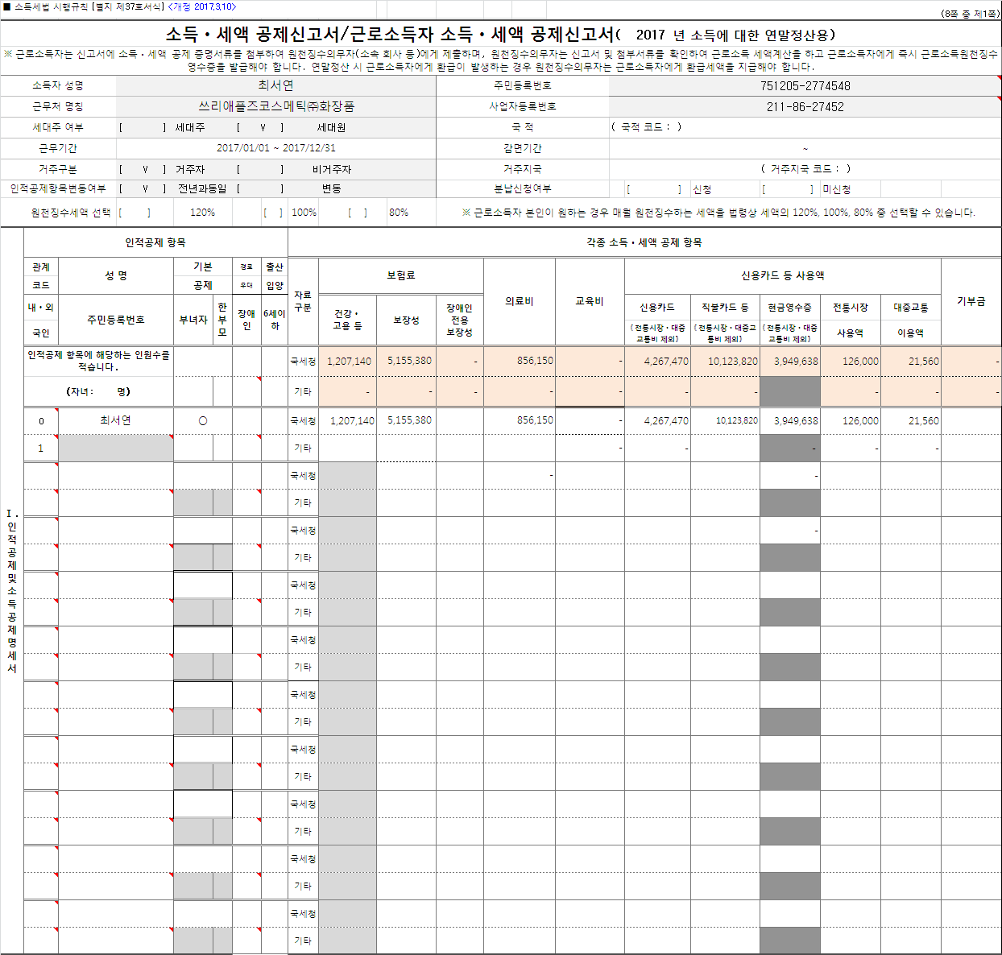The image size is (1002, 955).
Task: Select the 감면기간 value cell
Action: (x=805, y=148)
